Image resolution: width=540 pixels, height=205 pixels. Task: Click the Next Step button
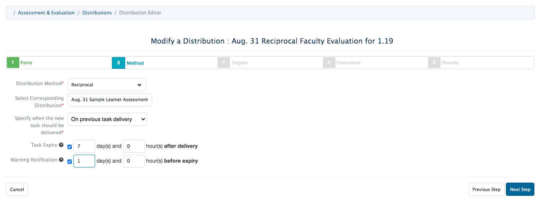pyautogui.click(x=520, y=189)
